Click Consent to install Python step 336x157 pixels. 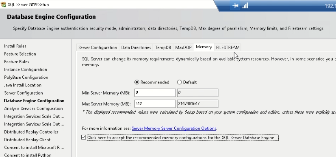click(x=28, y=155)
